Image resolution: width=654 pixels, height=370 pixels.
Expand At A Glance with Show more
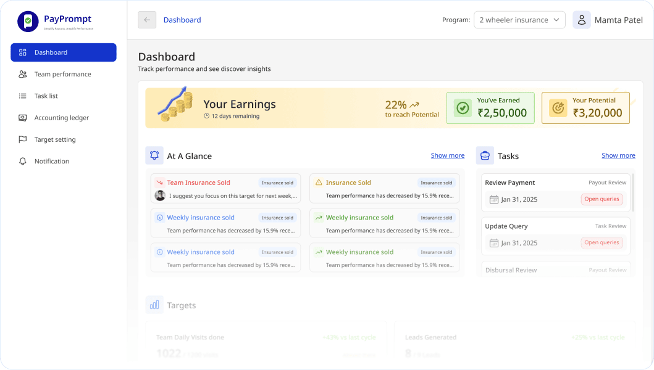[x=447, y=155]
